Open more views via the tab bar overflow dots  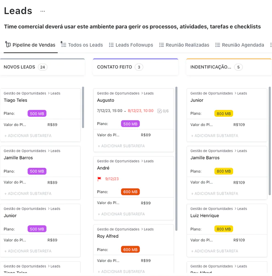[x=270, y=45]
